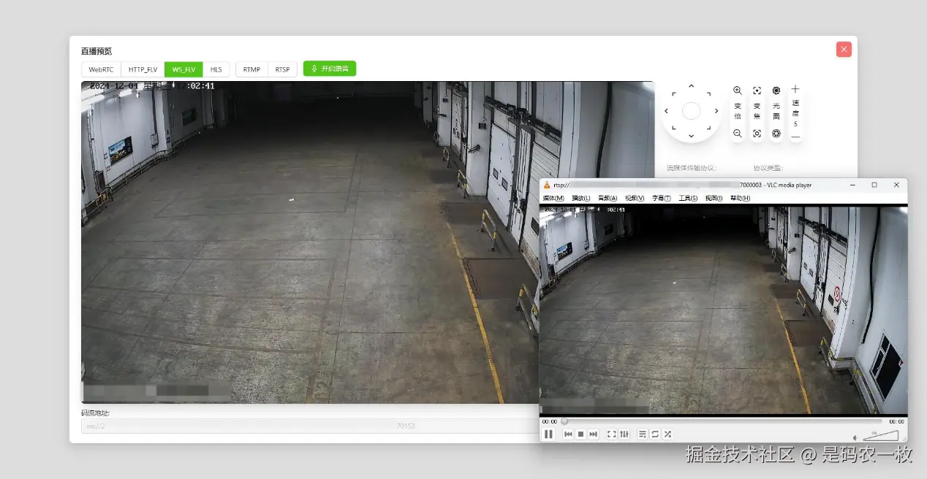Toggle the VLC playlist view

pos(643,434)
